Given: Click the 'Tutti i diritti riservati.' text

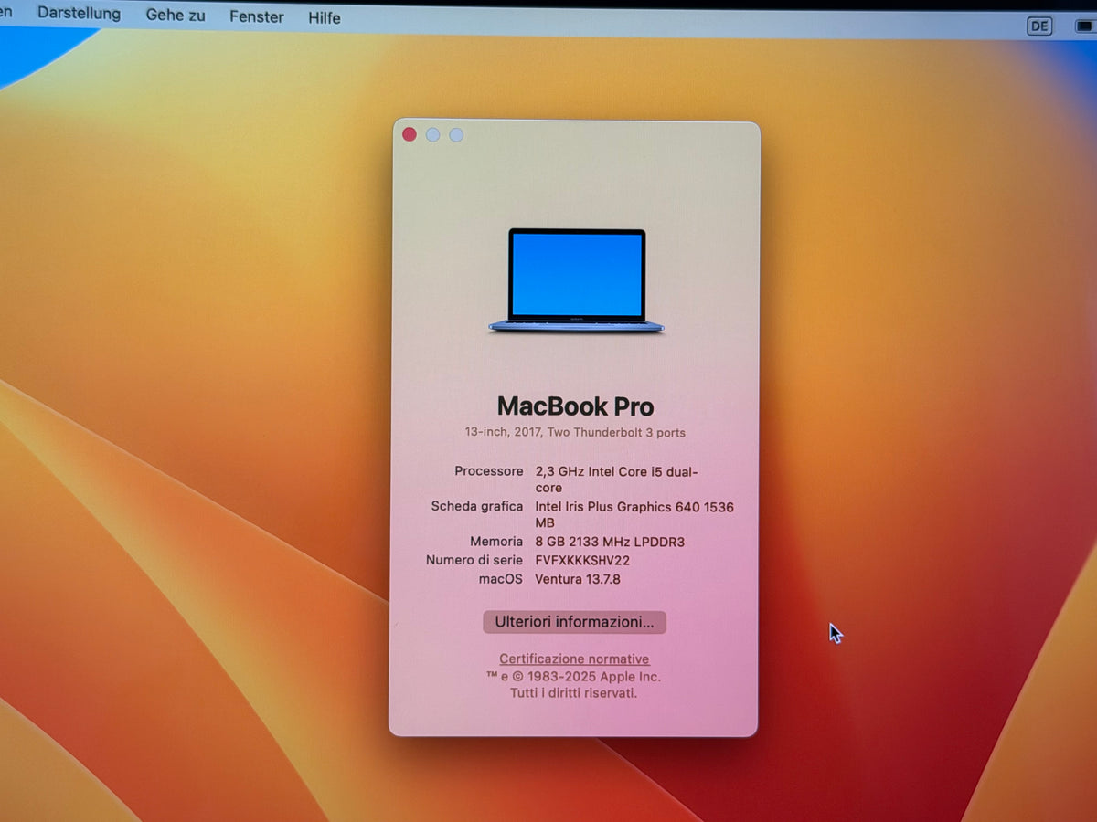Looking at the screenshot, I should click(574, 693).
